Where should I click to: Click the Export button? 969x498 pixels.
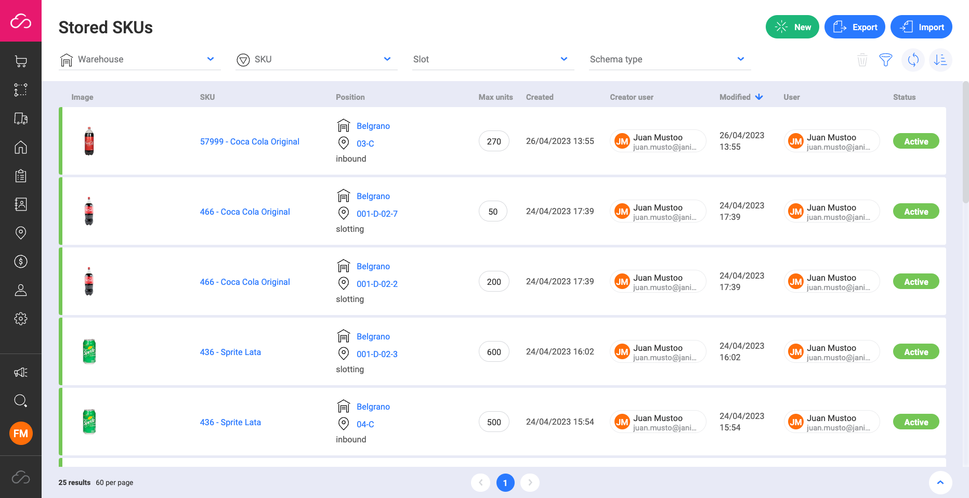point(855,27)
